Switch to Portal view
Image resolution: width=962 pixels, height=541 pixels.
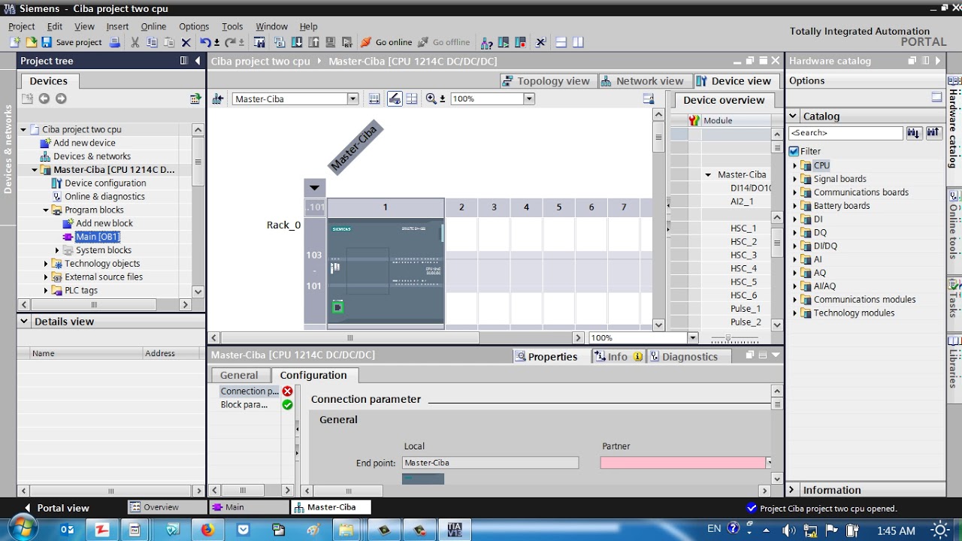(x=56, y=508)
